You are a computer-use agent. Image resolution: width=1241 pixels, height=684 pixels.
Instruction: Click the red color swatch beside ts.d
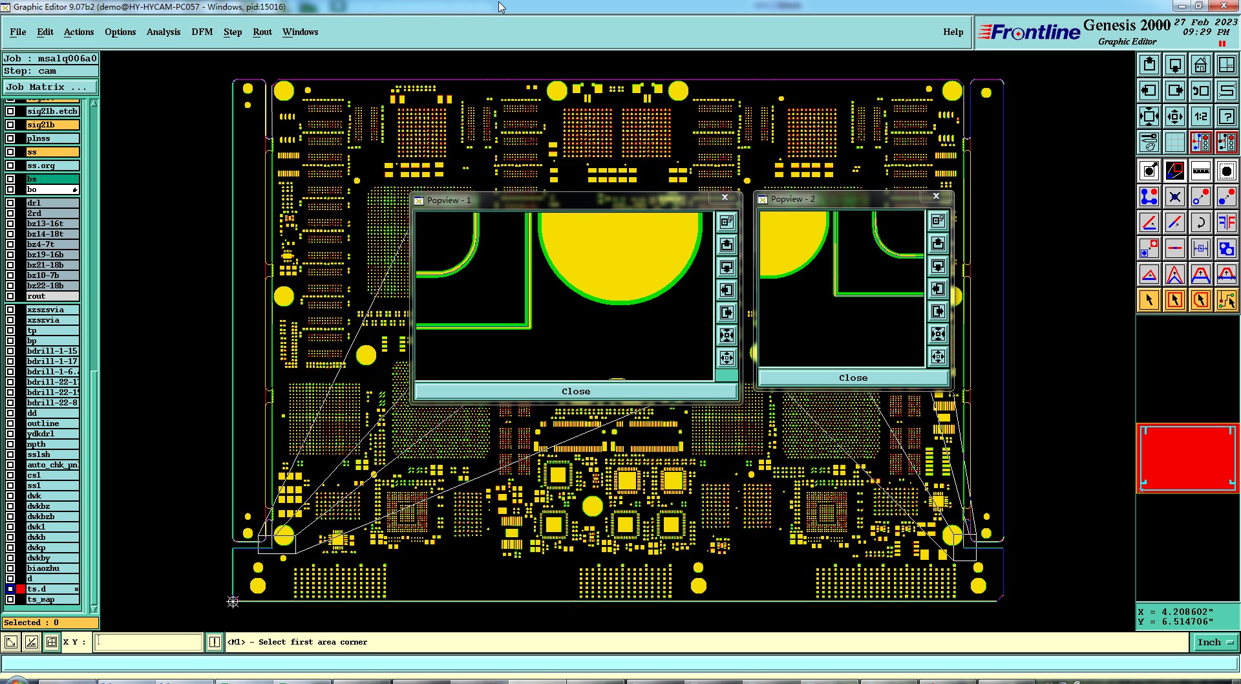pyautogui.click(x=21, y=589)
